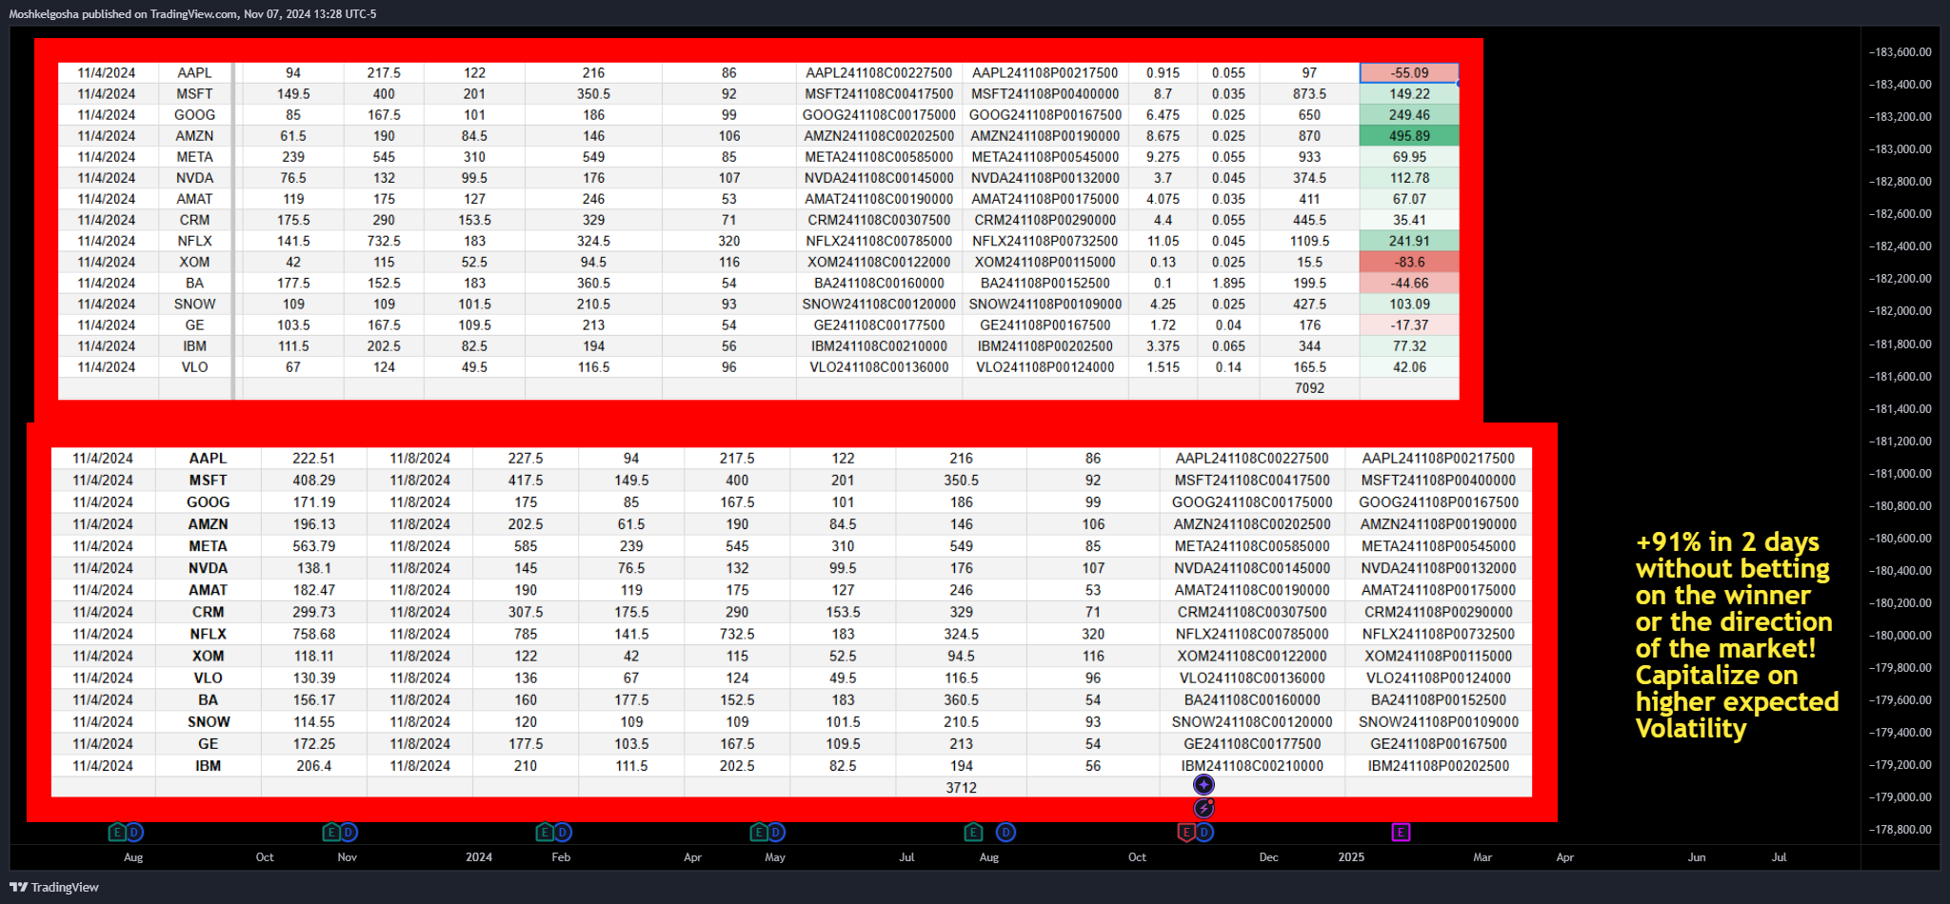Click the purple star event icon
Image resolution: width=1950 pixels, height=904 pixels.
coord(1204,785)
